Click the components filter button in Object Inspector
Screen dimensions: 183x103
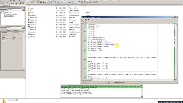tap(23, 9)
